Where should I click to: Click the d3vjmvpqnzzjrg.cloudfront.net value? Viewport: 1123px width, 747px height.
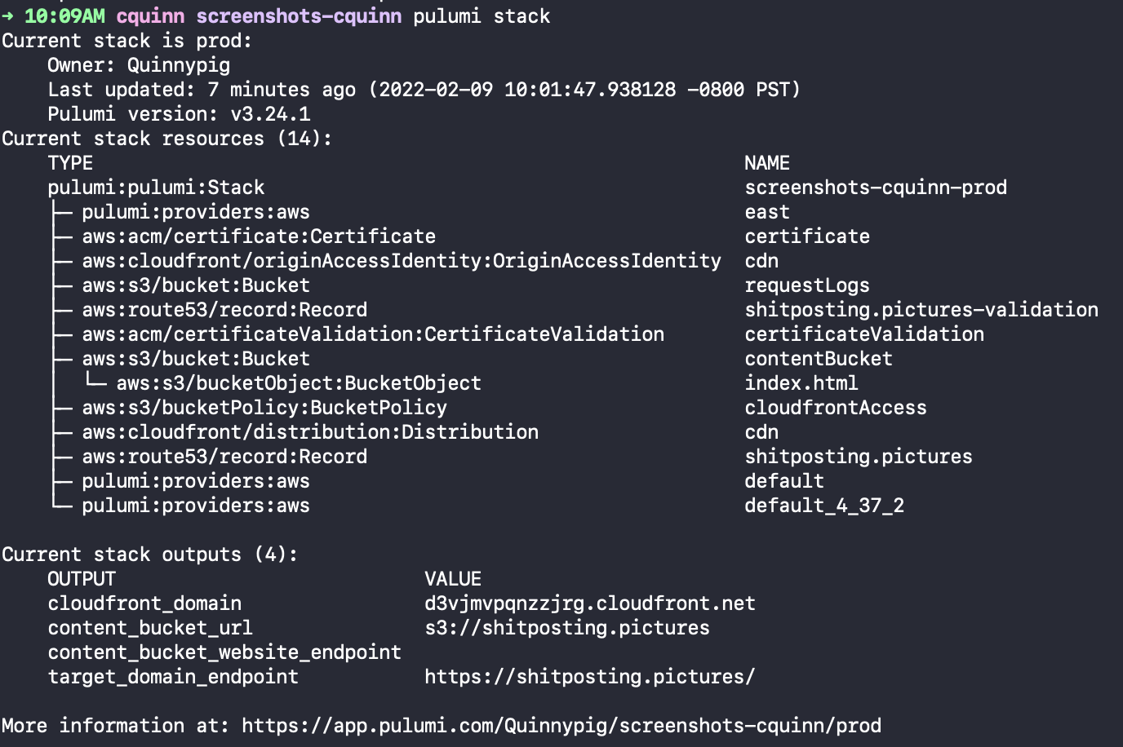pos(590,603)
